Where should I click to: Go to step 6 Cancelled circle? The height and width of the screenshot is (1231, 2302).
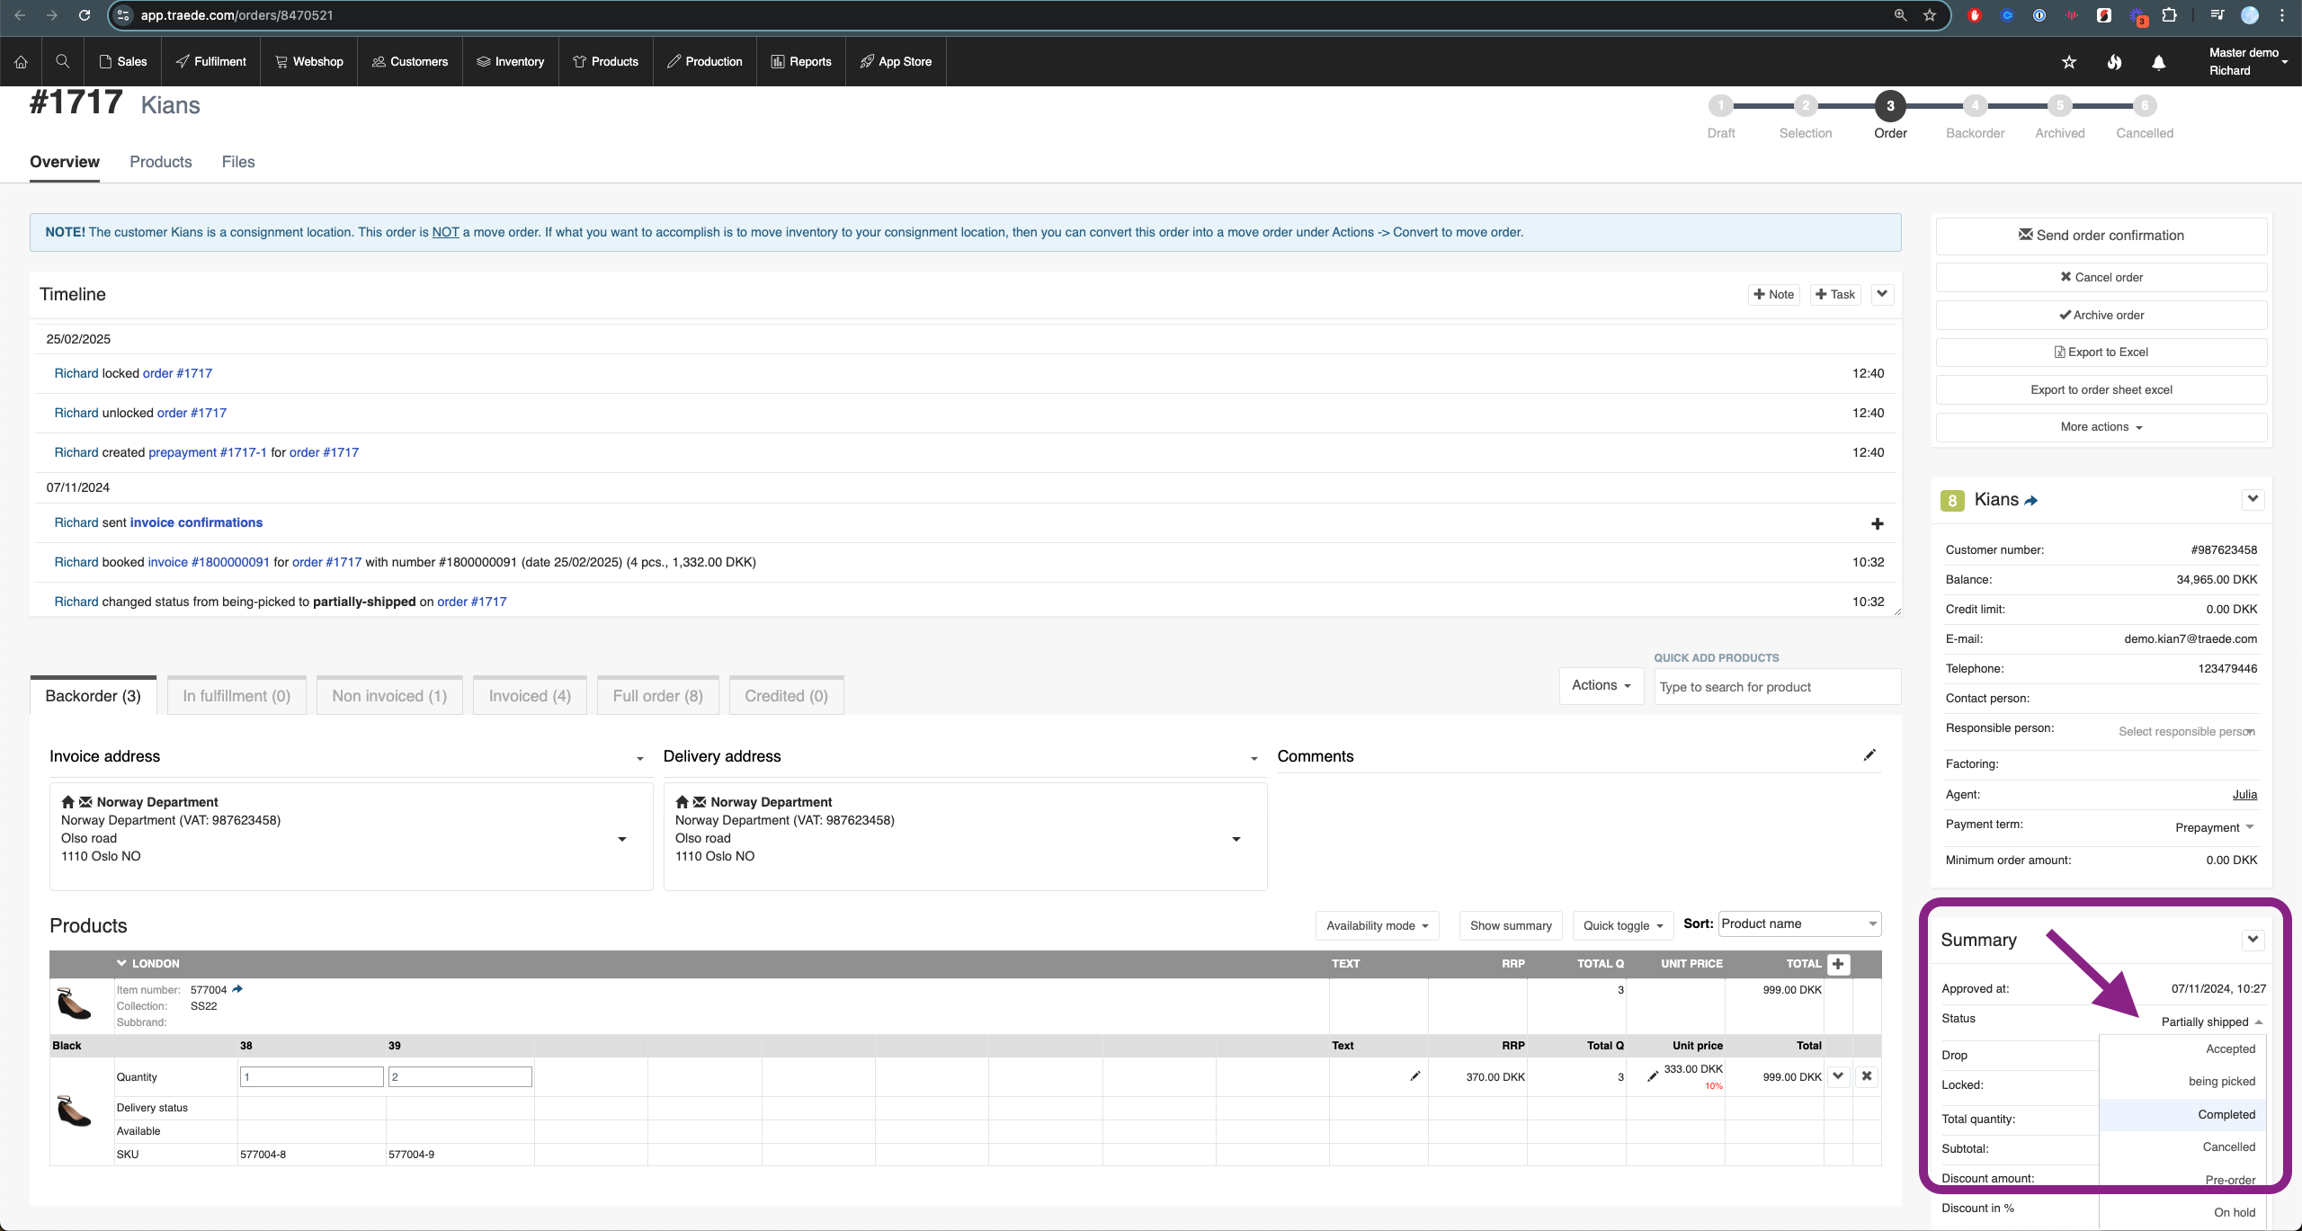coord(2144,105)
